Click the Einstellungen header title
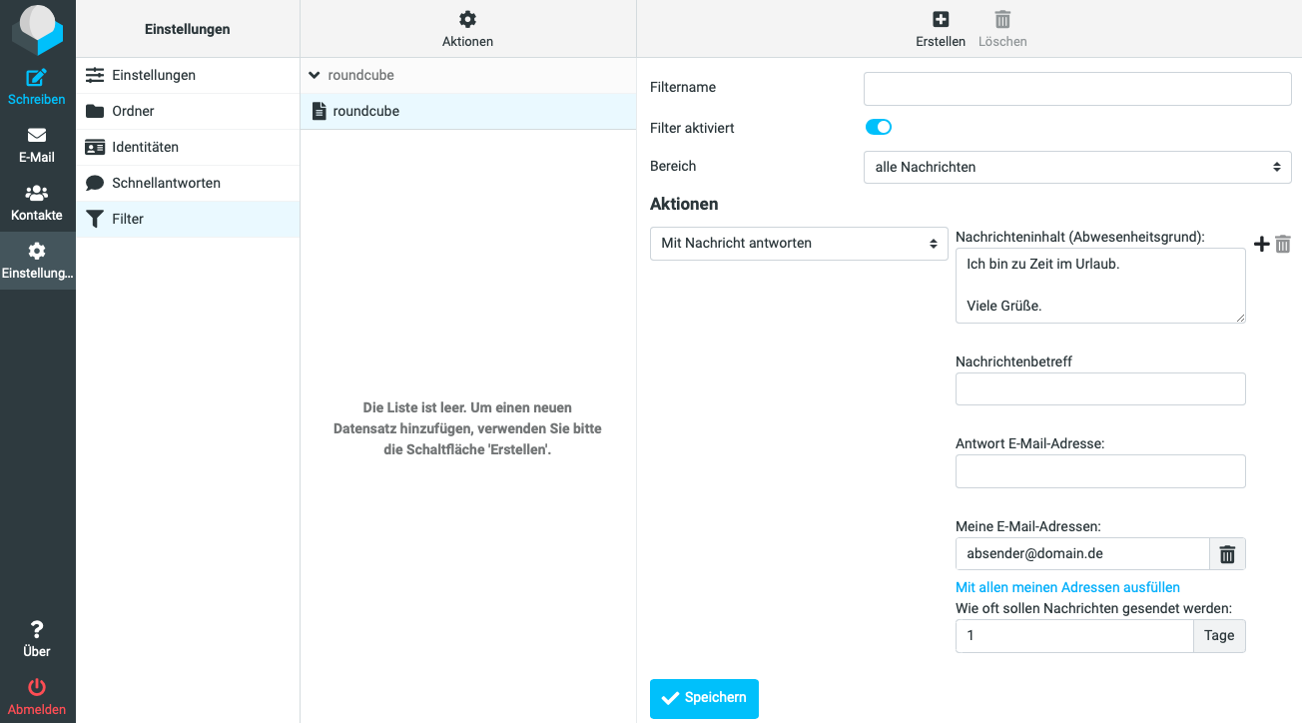The height and width of the screenshot is (723, 1302). [x=188, y=29]
